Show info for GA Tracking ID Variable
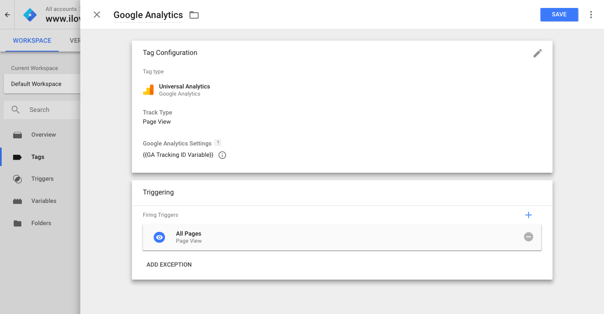Viewport: 604px width, 314px height. (222, 155)
